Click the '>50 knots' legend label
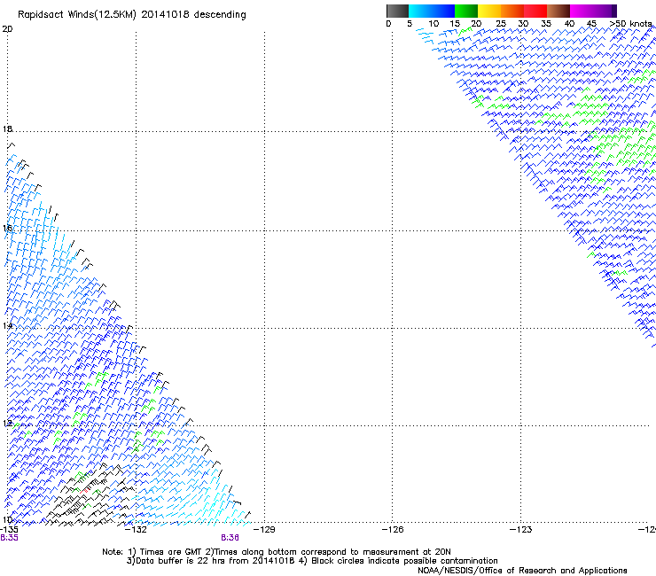Image resolution: width=656 pixels, height=576 pixels. (x=631, y=24)
